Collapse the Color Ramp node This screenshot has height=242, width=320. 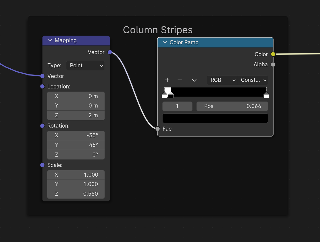(x=165, y=42)
